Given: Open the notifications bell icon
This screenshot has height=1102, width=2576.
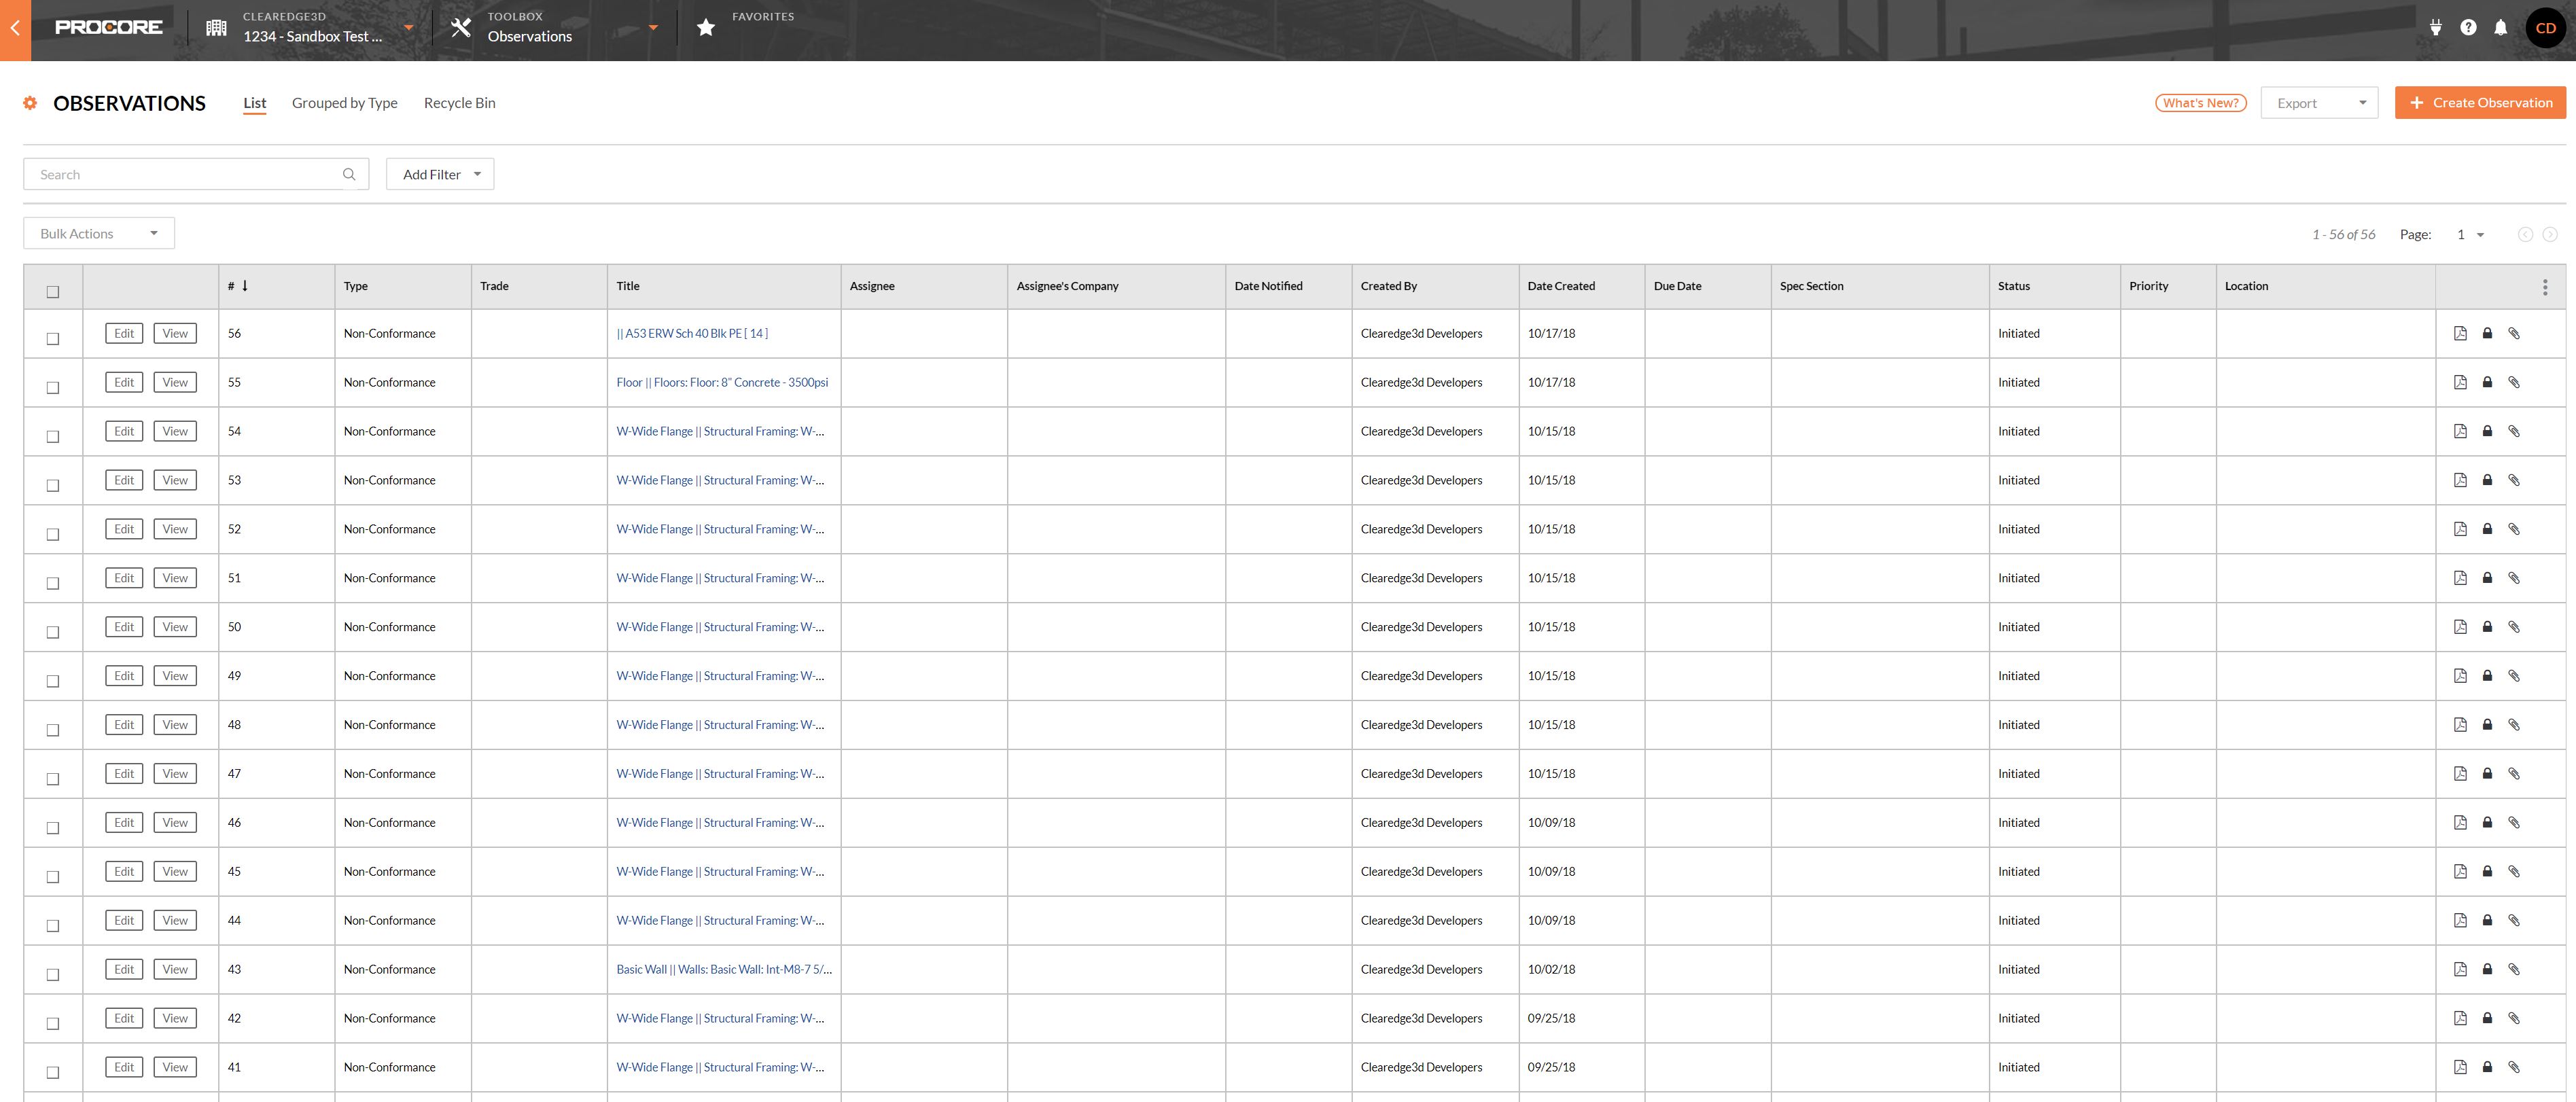Looking at the screenshot, I should 2500,28.
